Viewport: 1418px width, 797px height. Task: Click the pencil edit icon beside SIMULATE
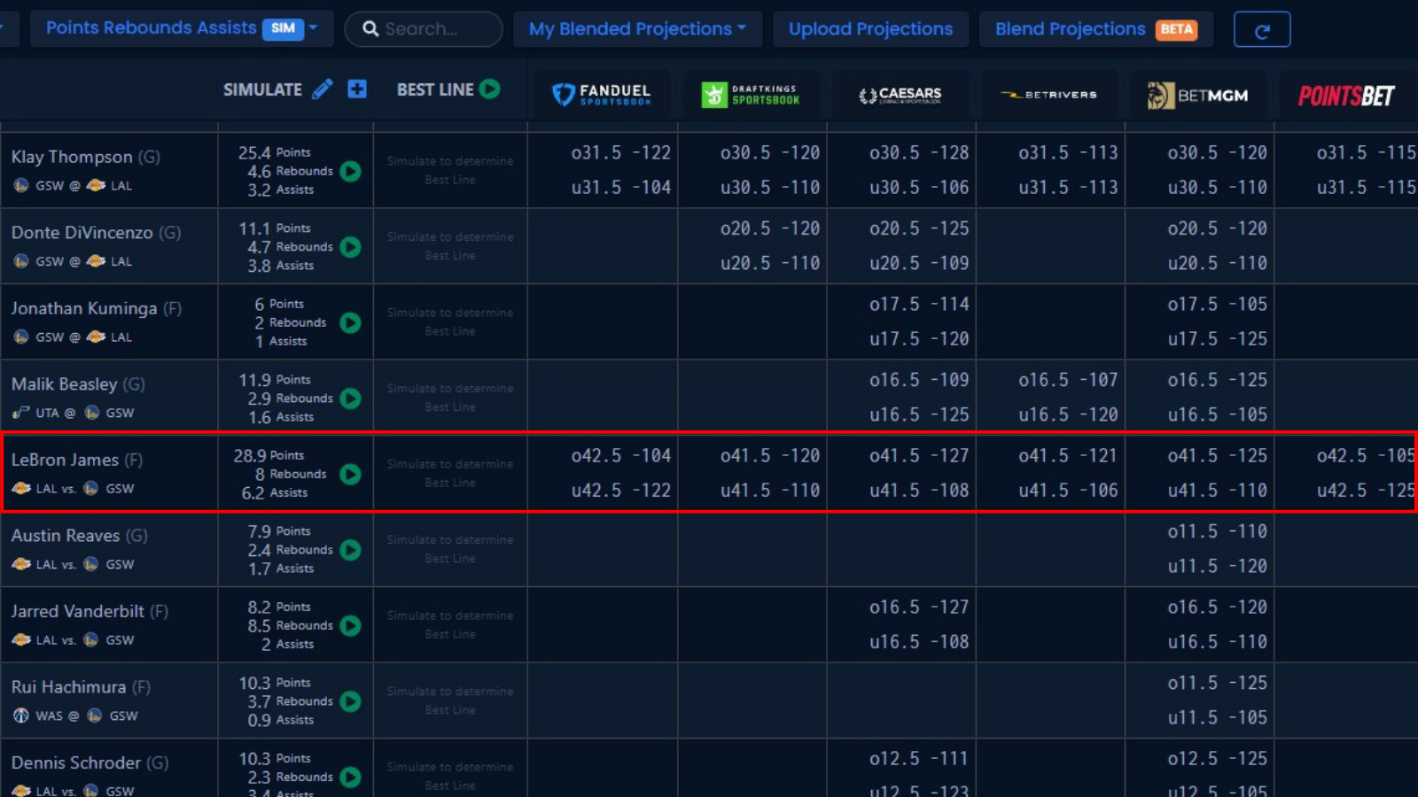pyautogui.click(x=323, y=89)
